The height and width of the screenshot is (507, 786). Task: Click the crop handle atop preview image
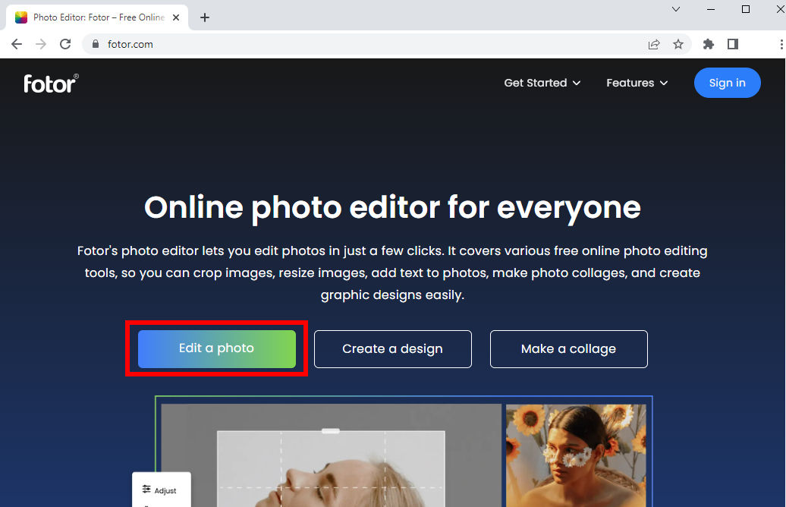[x=331, y=431]
